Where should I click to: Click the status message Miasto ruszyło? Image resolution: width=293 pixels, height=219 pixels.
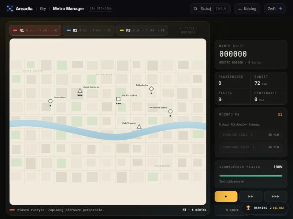click(60, 210)
